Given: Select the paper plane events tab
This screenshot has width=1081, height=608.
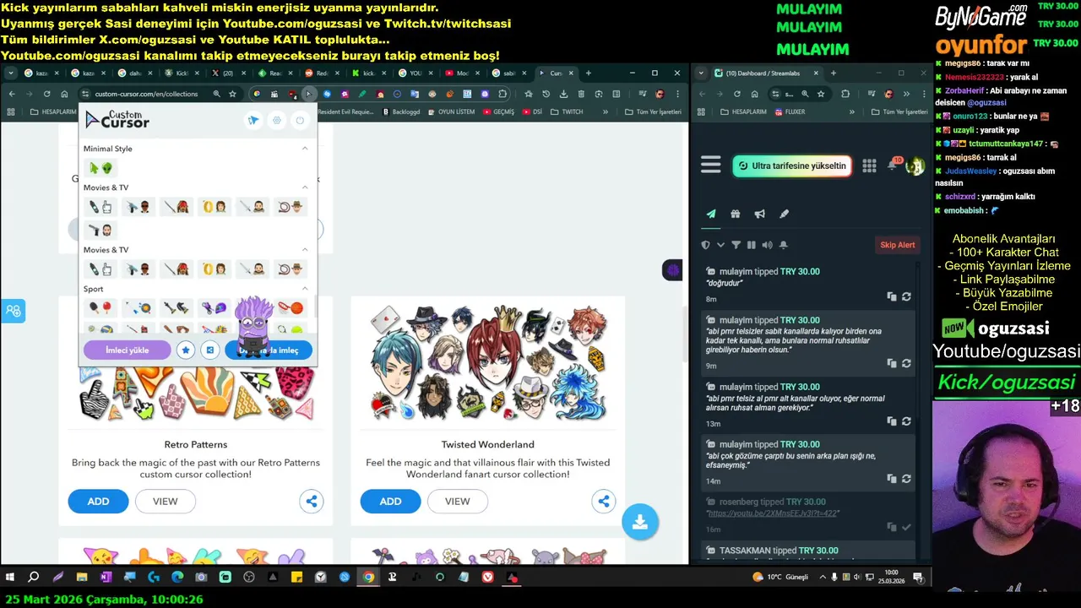Looking at the screenshot, I should click(x=711, y=214).
